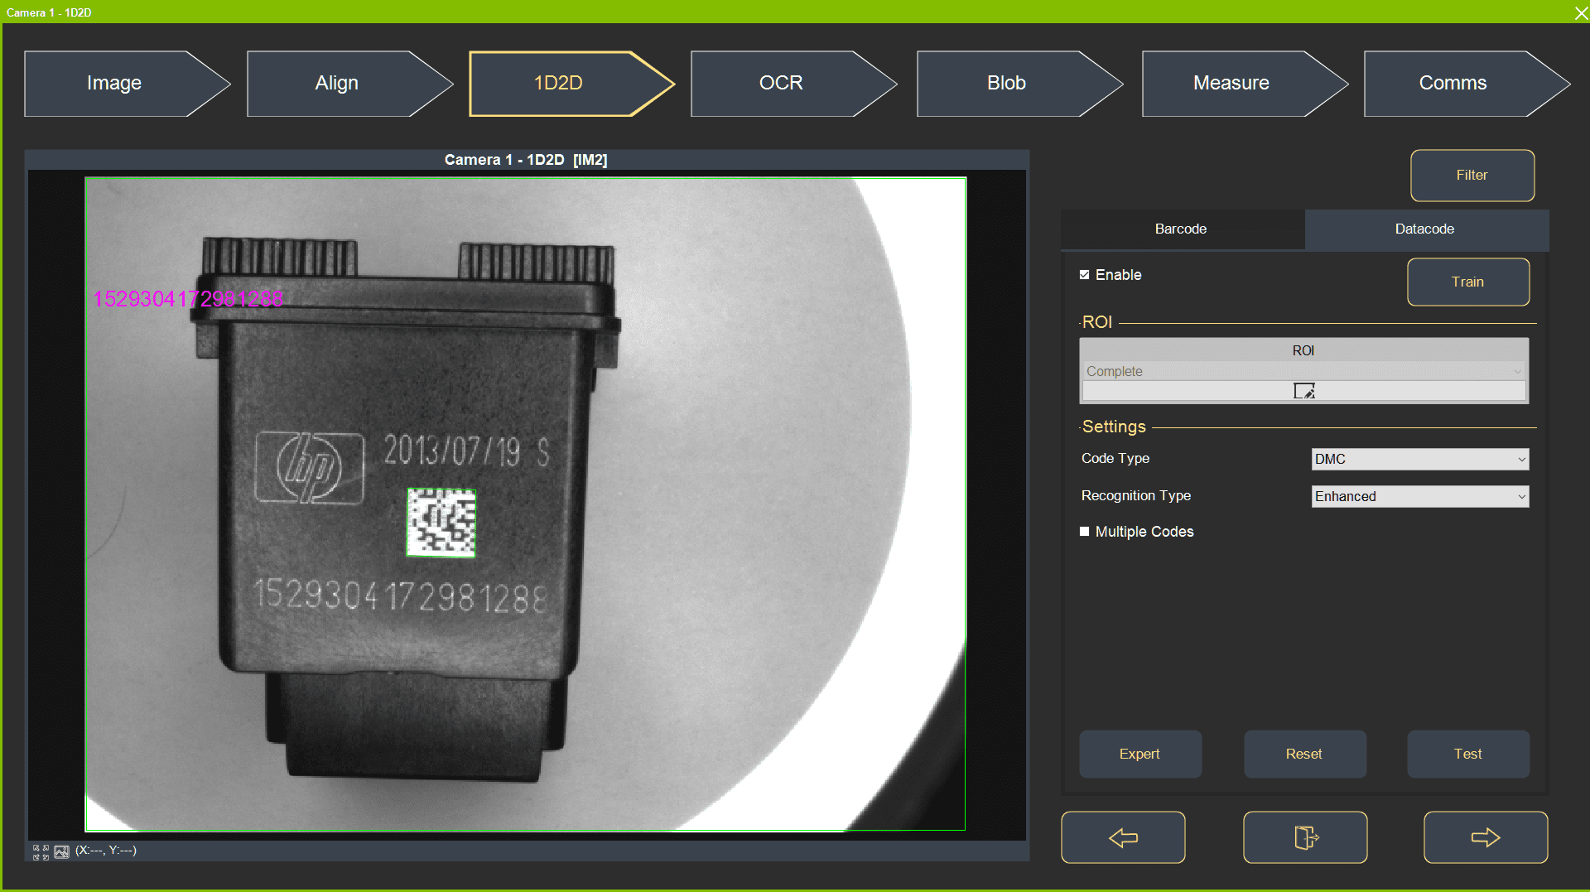1590x892 pixels.
Task: Click the Recognition Type label
Action: (1136, 496)
